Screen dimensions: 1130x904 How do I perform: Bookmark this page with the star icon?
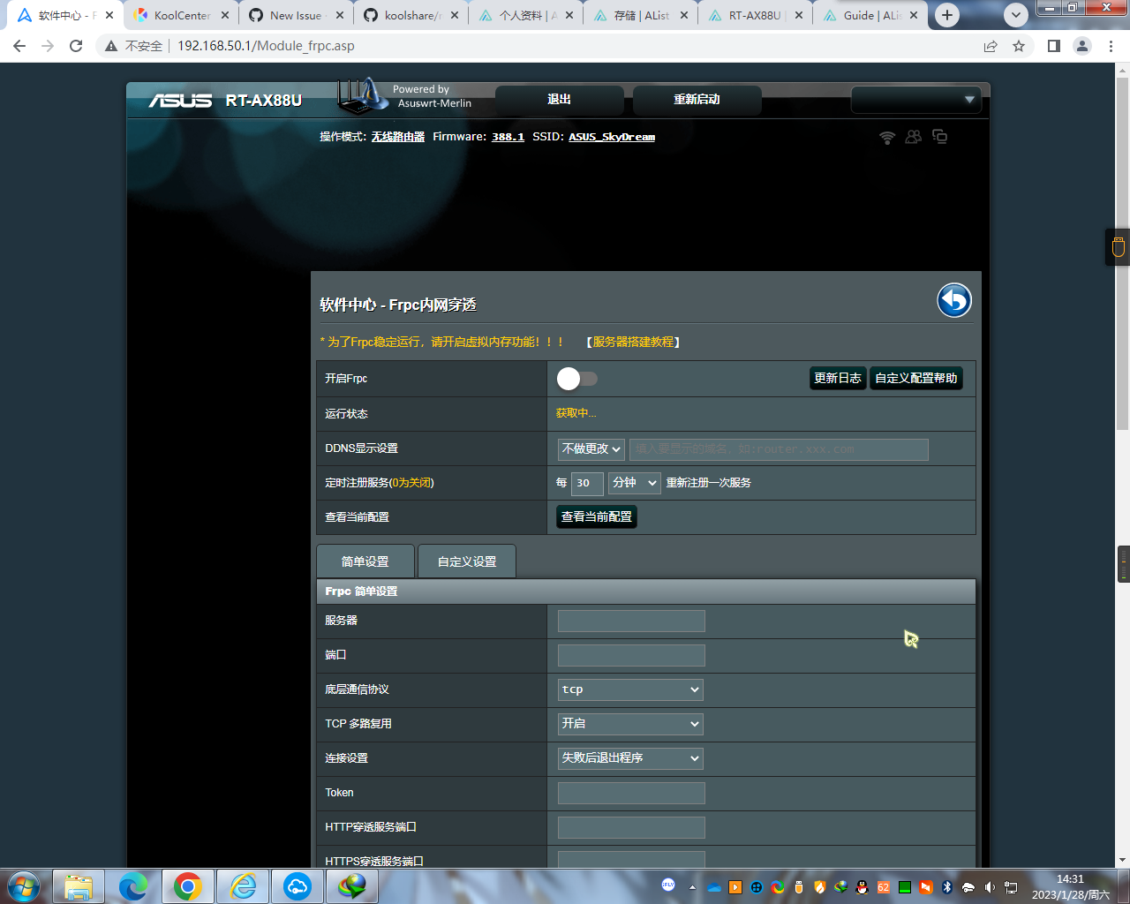(x=1020, y=45)
